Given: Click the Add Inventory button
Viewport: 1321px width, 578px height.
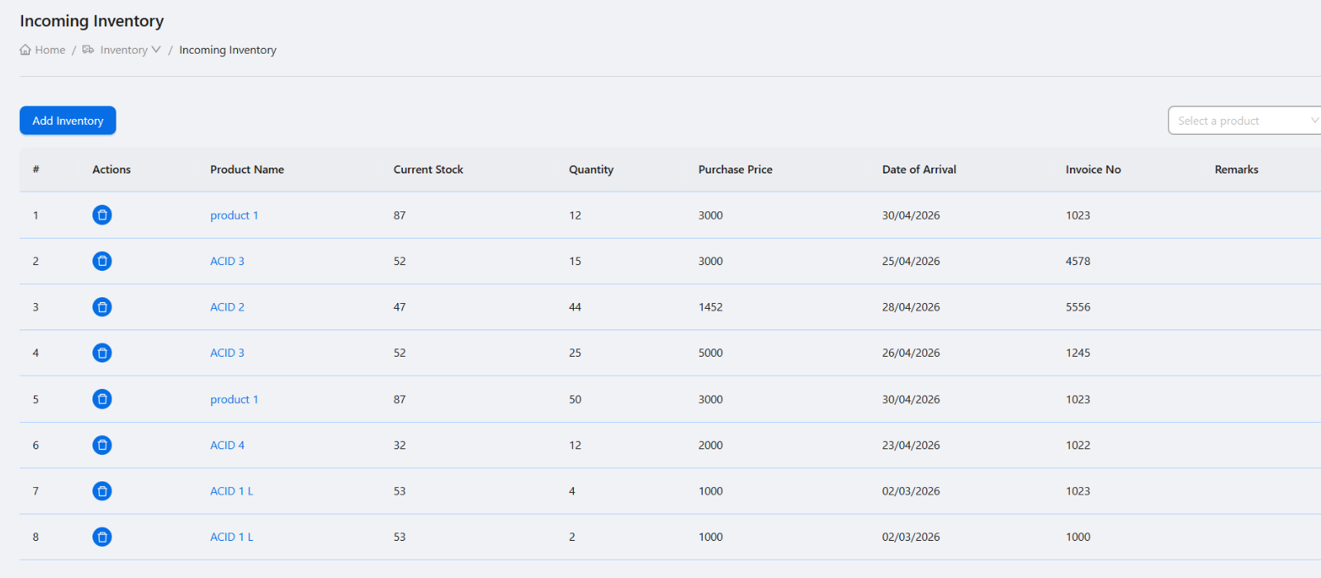Looking at the screenshot, I should 68,121.
